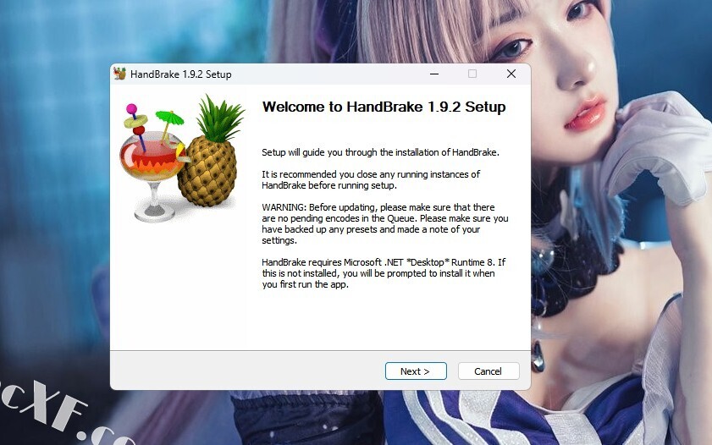
Task: Click the paragraph recommending closing running instances
Action: pos(371,179)
